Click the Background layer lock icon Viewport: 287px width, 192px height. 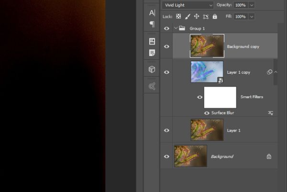point(269,157)
